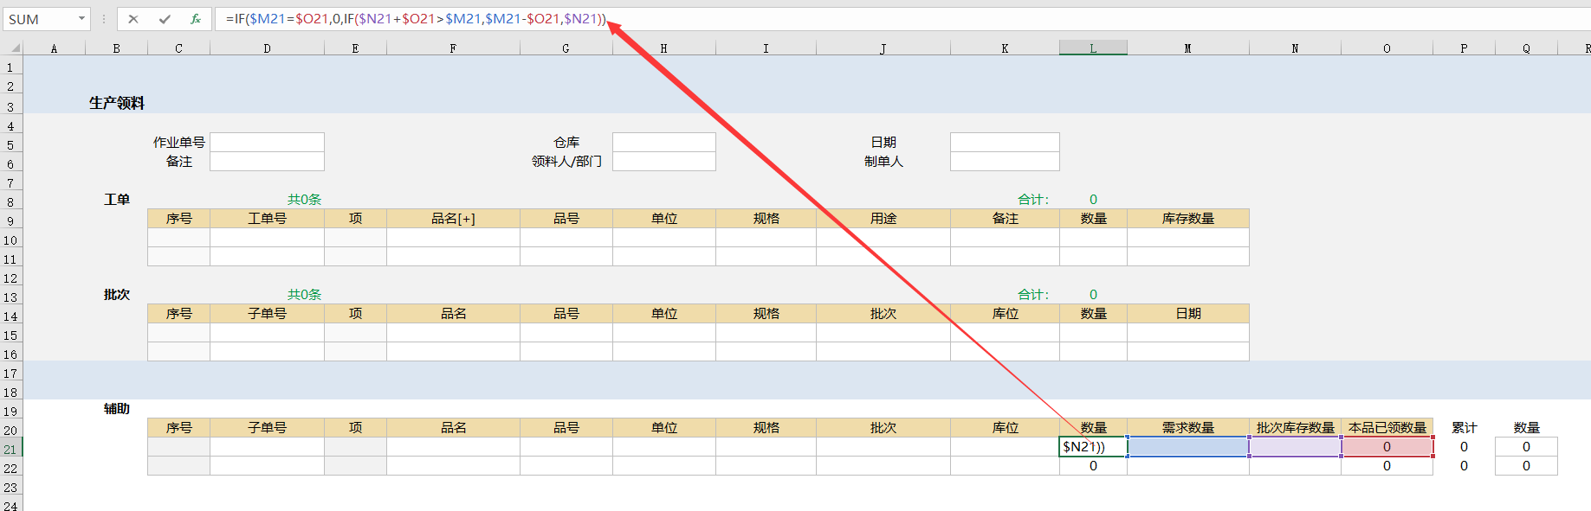Click the 制单人 input cell

click(x=1004, y=162)
